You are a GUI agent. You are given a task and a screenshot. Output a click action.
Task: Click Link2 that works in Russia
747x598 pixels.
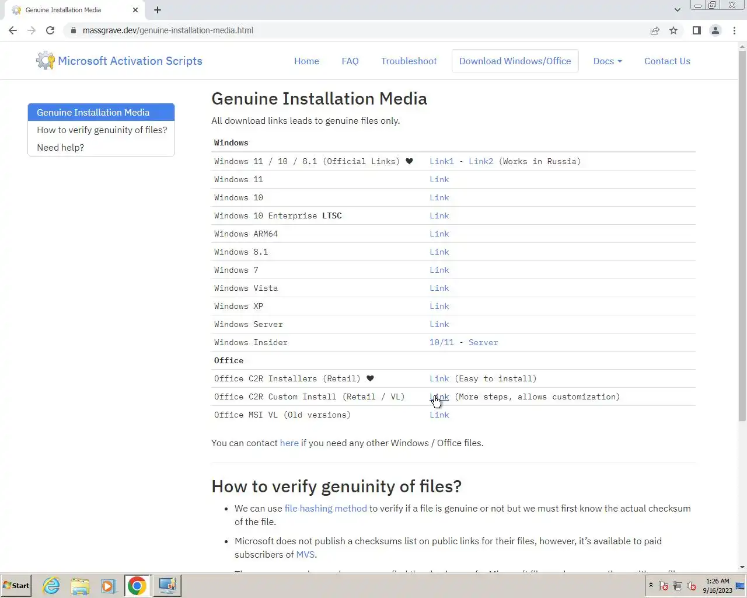[x=481, y=161]
